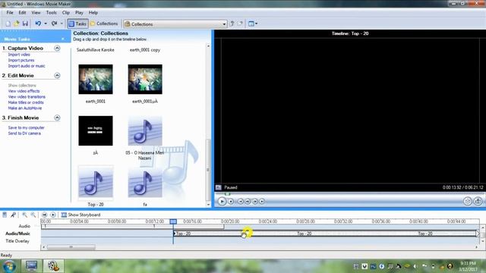Click the Narrate Timeline microphone icon
The image size is (486, 273).
13,215
